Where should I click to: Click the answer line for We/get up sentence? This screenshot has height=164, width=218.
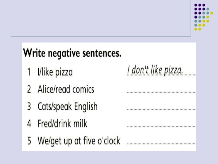point(161,144)
